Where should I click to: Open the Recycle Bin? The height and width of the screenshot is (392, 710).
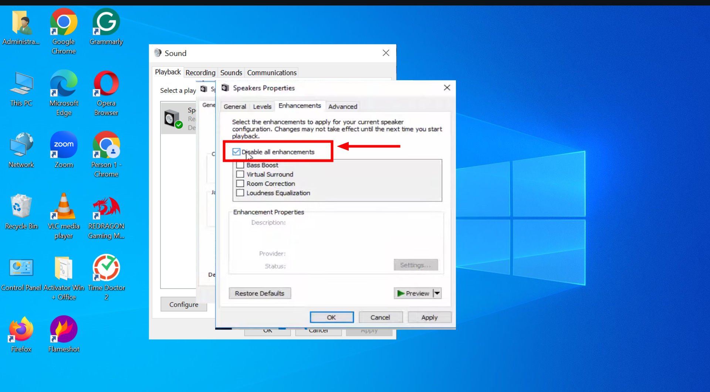[x=21, y=207]
